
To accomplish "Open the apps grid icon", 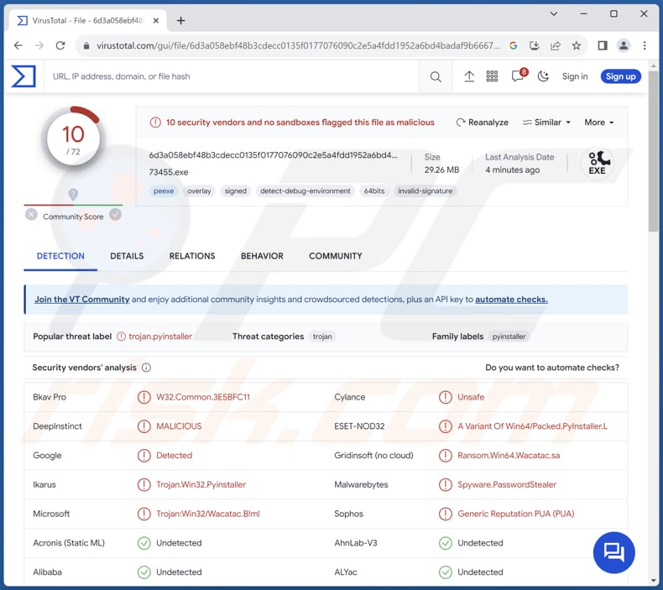I will coord(492,76).
